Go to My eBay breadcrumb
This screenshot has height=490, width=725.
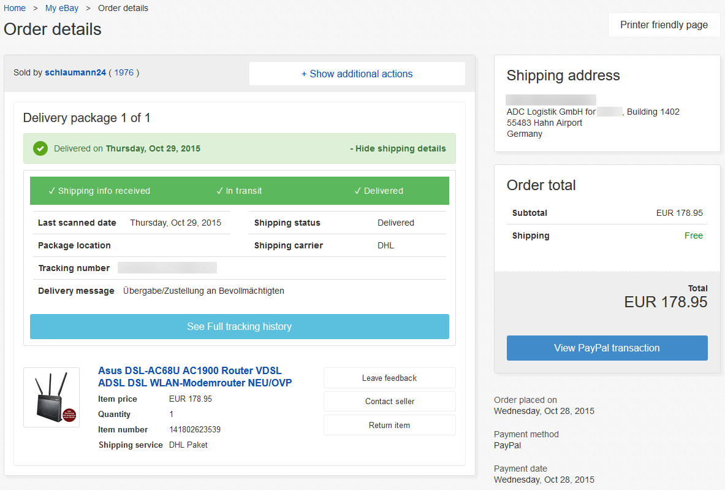(62, 8)
